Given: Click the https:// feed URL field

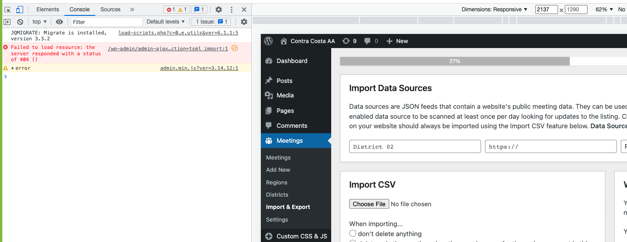Looking at the screenshot, I should point(551,146).
